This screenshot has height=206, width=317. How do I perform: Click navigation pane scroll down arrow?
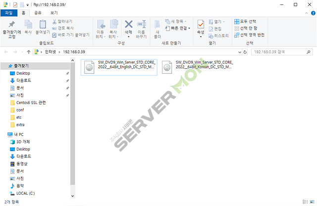click(x=73, y=196)
